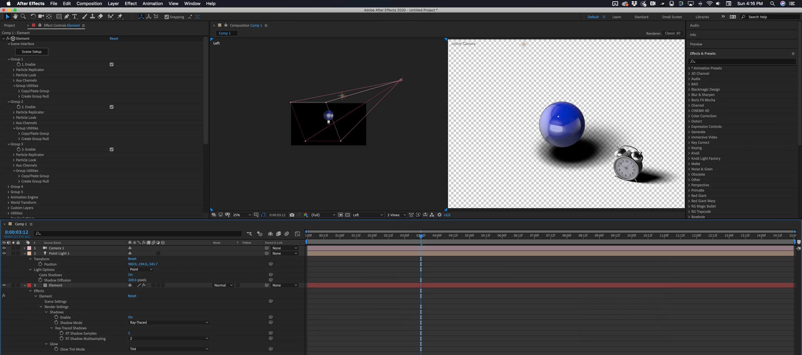Screen dimensions: 802x355
Task: Reset the Element effect in Effect Controls
Action: tap(114, 38)
